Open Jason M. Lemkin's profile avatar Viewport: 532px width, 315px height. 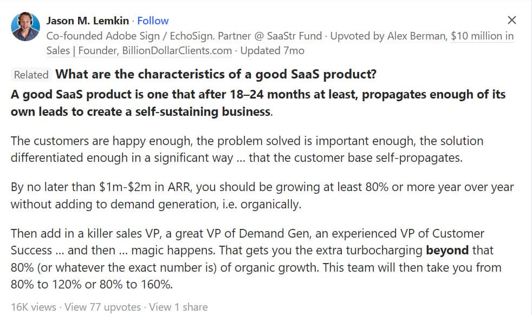pos(25,27)
